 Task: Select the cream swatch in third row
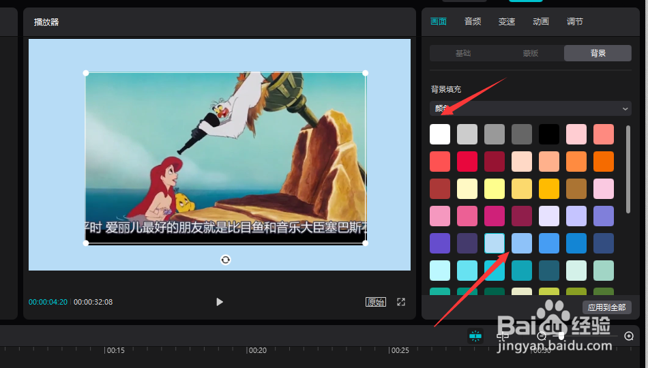click(467, 189)
